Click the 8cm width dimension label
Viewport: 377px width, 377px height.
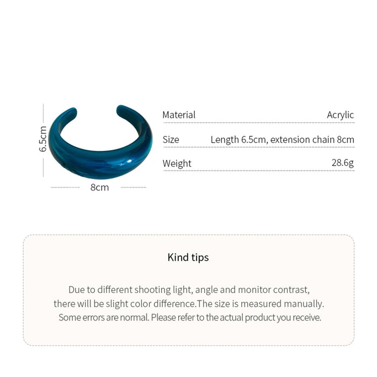pos(100,187)
